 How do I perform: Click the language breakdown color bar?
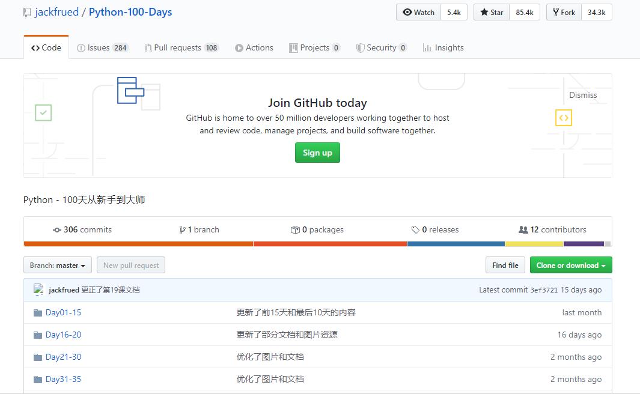[317, 244]
